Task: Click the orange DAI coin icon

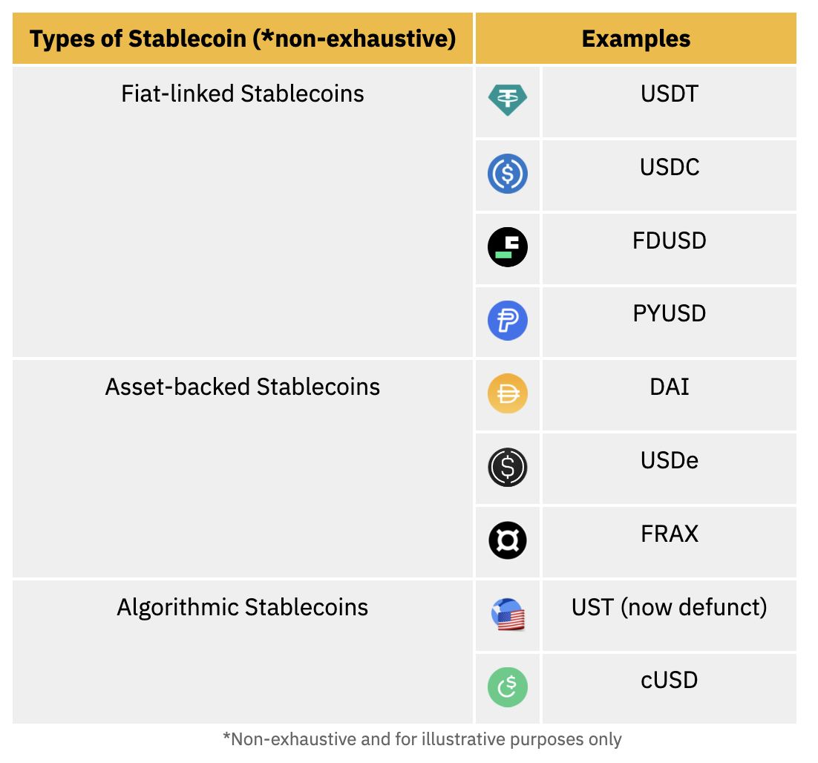Action: coord(508,393)
